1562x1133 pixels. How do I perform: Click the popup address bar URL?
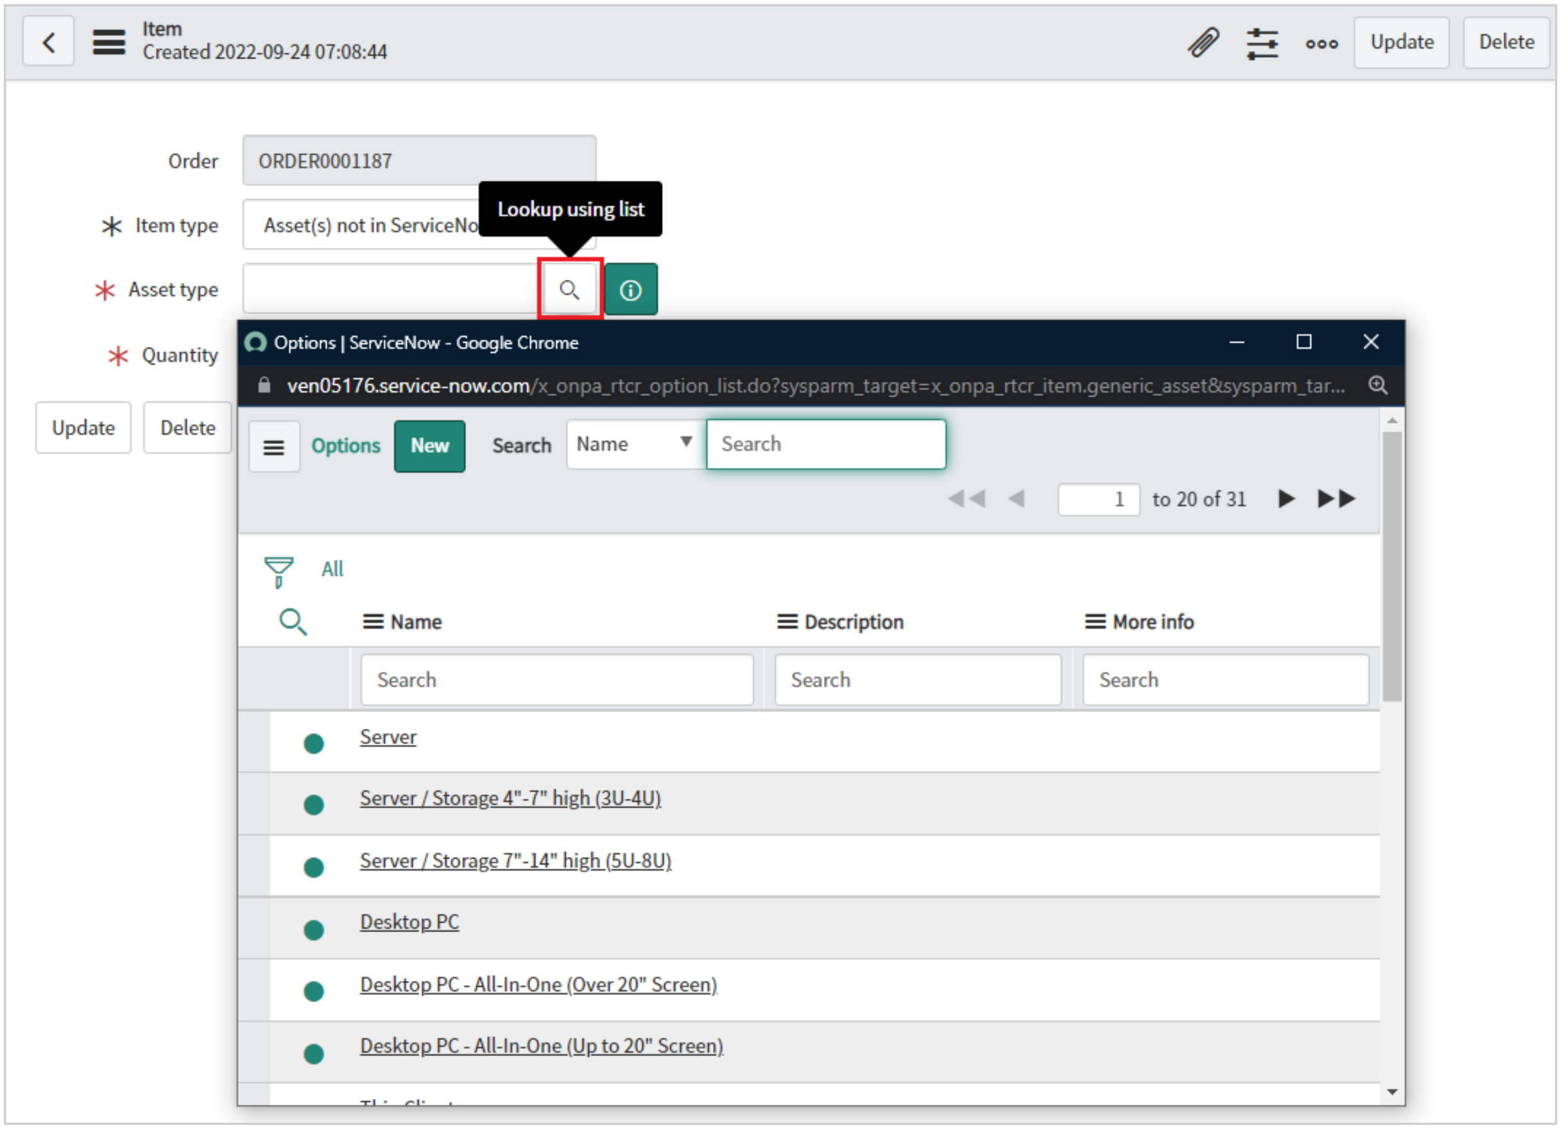(x=816, y=386)
